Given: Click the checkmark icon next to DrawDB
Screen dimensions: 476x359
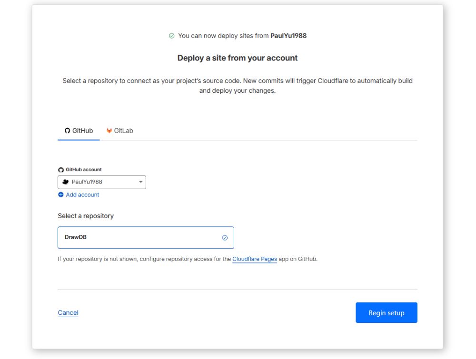Looking at the screenshot, I should pyautogui.click(x=224, y=237).
